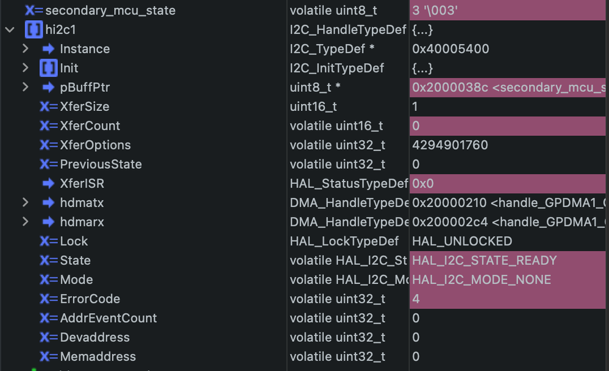Collapse the hi2c1 tree node
Screen dimensions: 609x371
[x=9, y=29]
